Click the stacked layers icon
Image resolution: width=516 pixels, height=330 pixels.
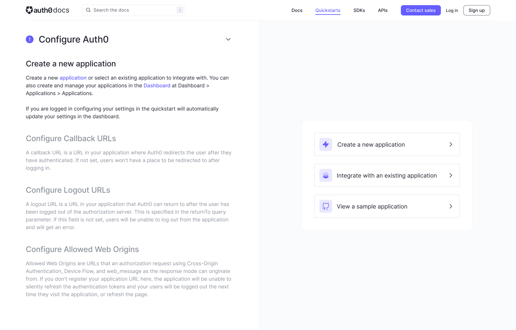point(326,175)
